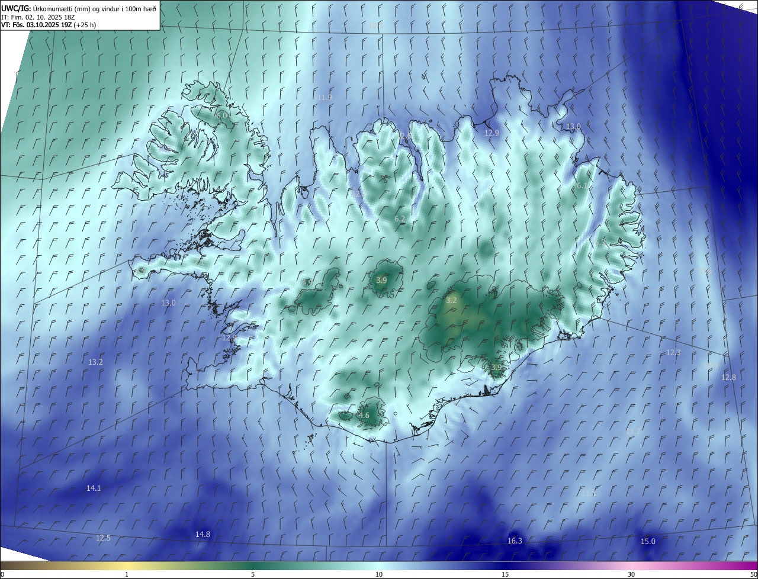Viewport: 758px width, 579px height.
Task: Select the 12.8 value near the east edge
Action: click(728, 377)
